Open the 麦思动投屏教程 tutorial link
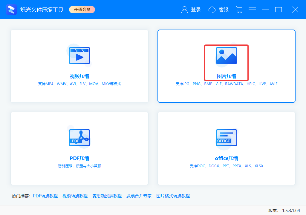Viewport: 306px width, 215px height. (107, 196)
